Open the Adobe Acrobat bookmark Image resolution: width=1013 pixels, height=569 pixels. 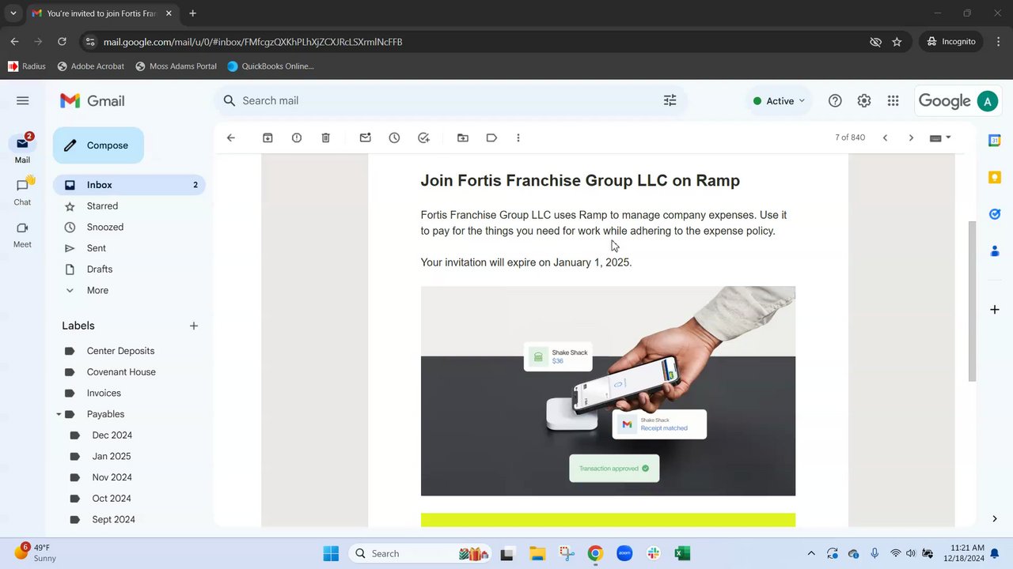(91, 66)
